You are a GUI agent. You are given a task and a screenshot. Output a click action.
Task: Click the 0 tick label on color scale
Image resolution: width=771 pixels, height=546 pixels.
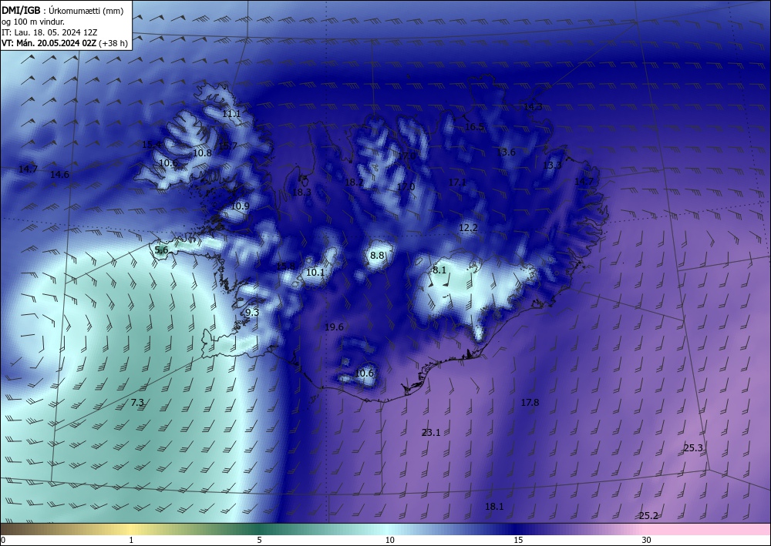(x=3, y=540)
